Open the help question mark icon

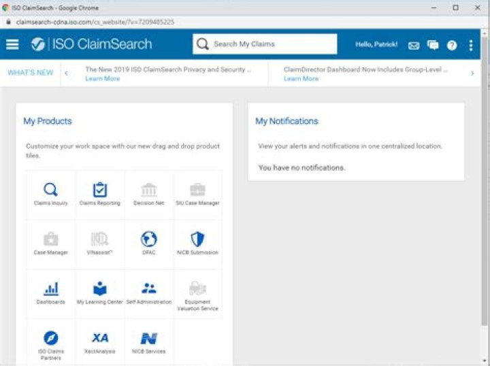point(452,46)
